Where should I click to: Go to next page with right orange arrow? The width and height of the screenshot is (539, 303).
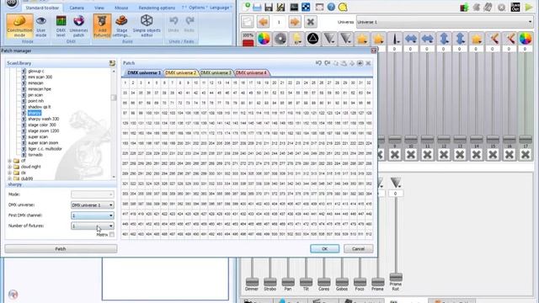(295, 22)
